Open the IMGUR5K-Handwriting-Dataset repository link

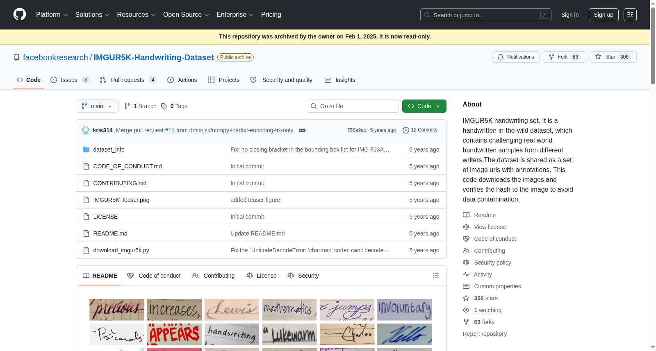pyautogui.click(x=154, y=57)
